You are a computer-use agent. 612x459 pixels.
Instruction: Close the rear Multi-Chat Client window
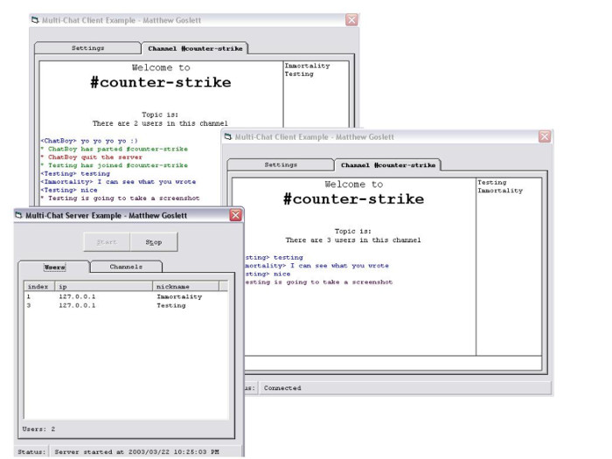(351, 19)
